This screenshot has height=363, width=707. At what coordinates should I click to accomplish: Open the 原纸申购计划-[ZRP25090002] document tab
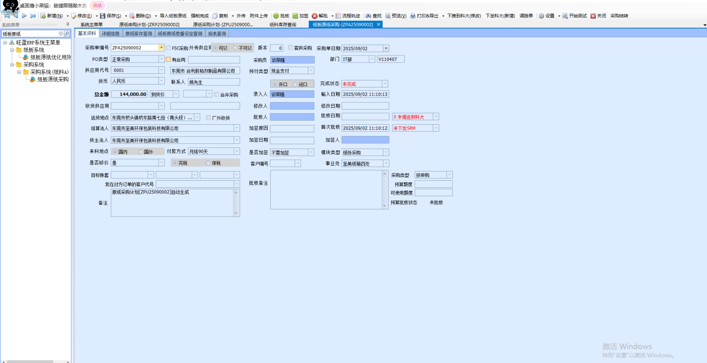[x=149, y=24]
